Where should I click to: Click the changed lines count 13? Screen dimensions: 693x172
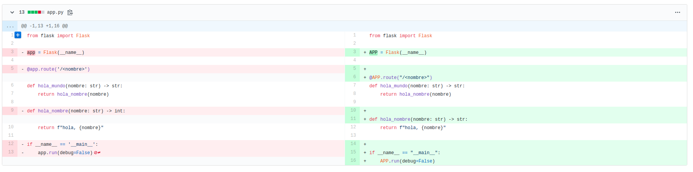pos(22,13)
